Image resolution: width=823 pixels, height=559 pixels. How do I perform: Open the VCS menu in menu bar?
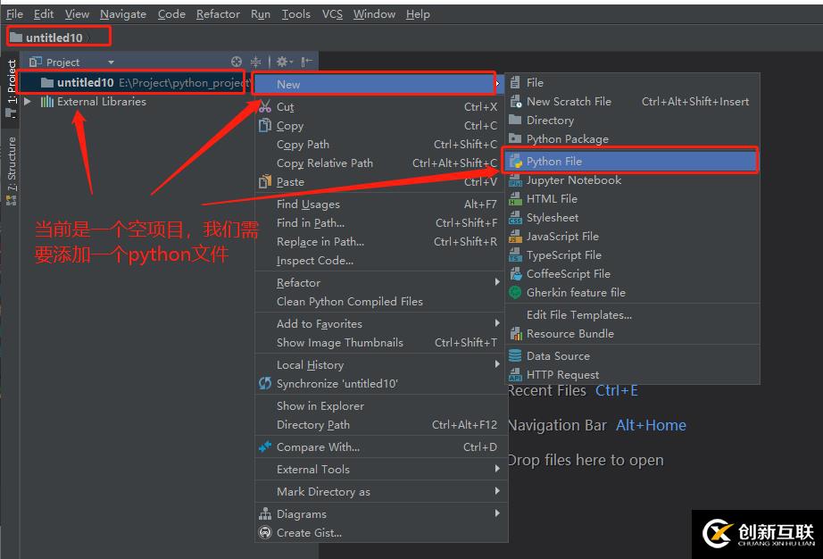click(332, 14)
